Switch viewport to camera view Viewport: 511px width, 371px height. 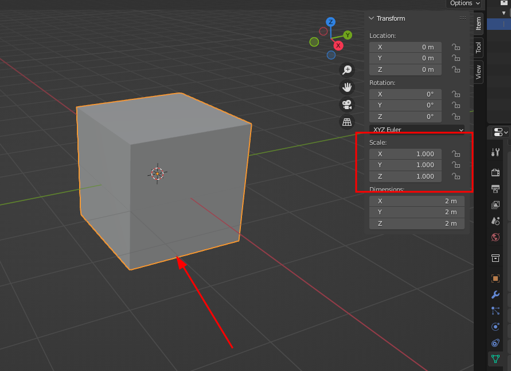tap(347, 105)
